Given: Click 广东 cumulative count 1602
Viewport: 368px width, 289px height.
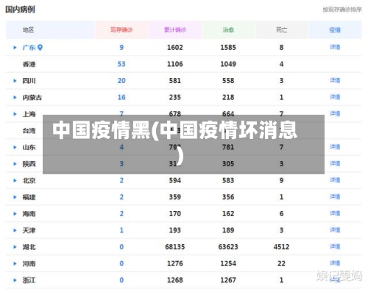Looking at the screenshot, I should (x=175, y=48).
